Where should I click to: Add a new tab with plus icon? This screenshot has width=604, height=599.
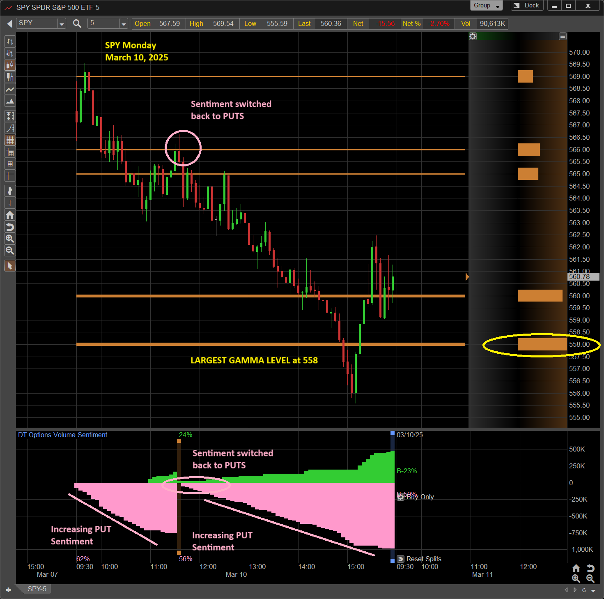(x=8, y=590)
